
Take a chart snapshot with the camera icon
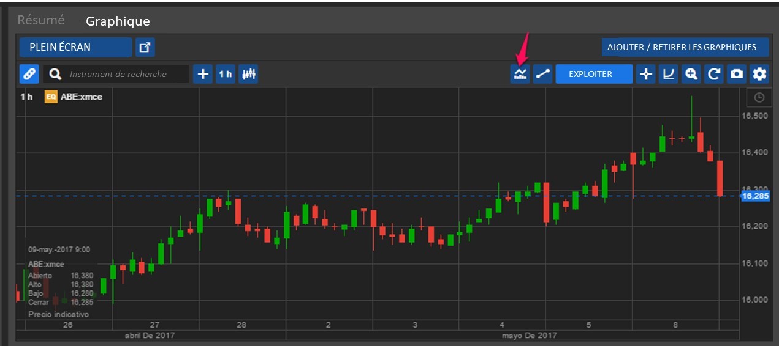737,74
